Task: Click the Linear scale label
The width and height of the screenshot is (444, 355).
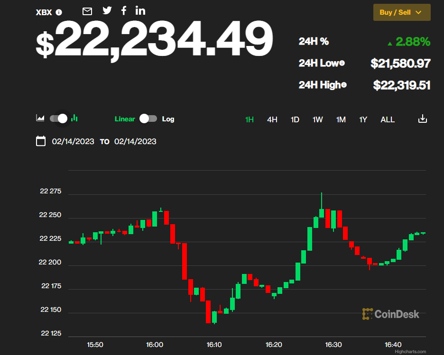Action: coord(125,119)
